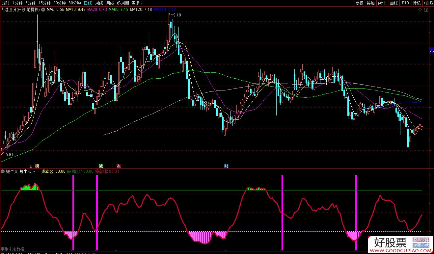
Task: Click the 大港股份(日线 前复权) title
Action: [20, 10]
